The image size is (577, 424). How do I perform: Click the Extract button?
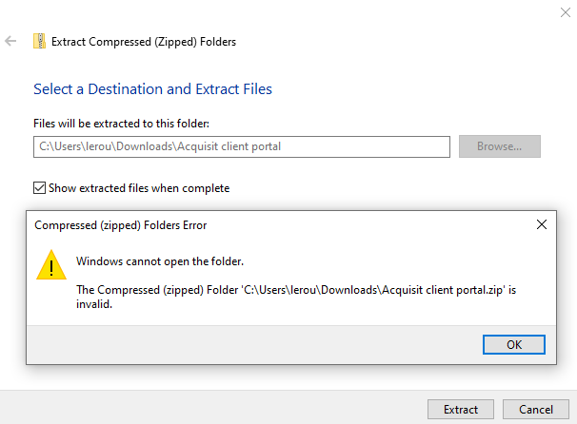(461, 409)
